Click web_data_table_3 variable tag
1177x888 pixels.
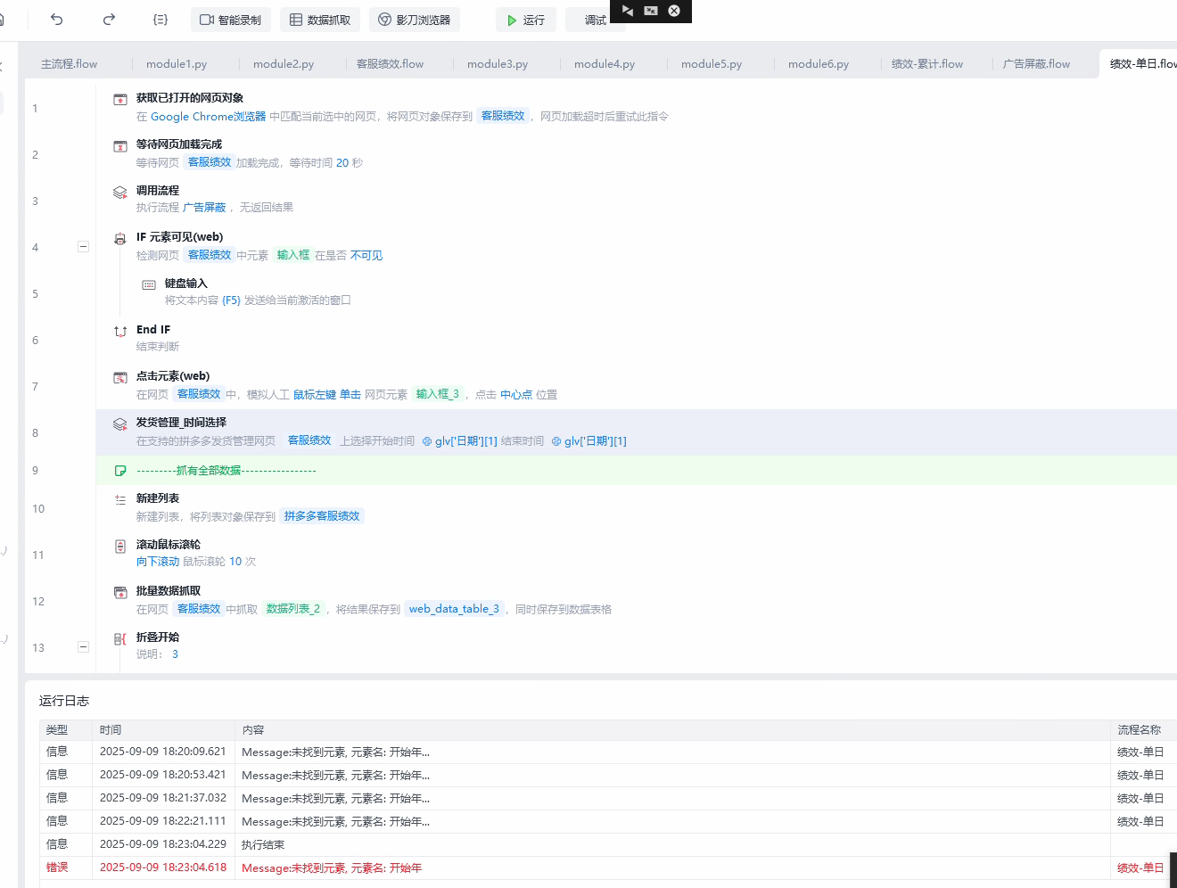[x=454, y=609]
